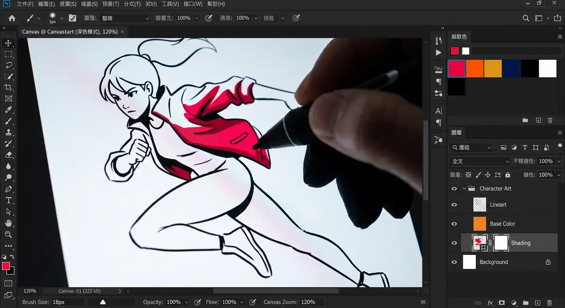This screenshot has width=565, height=308.
Task: Open the layer filter kind dropdown 層組
Action: (x=471, y=147)
